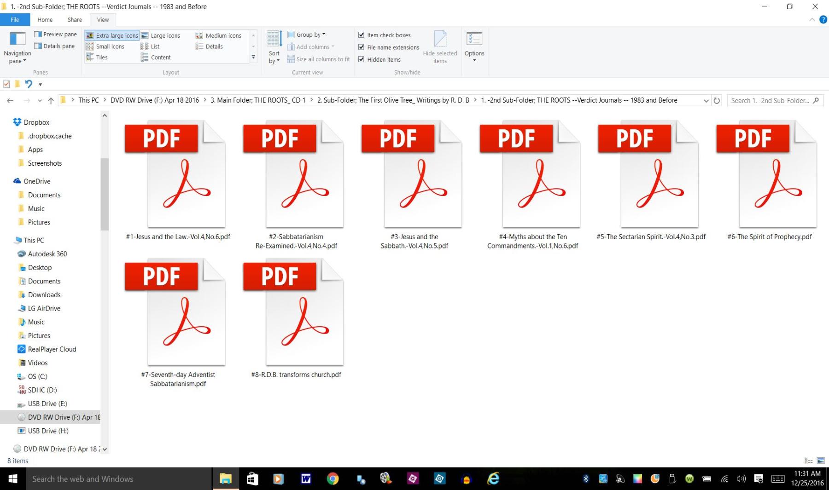Open the Group by dropdown

pos(307,35)
